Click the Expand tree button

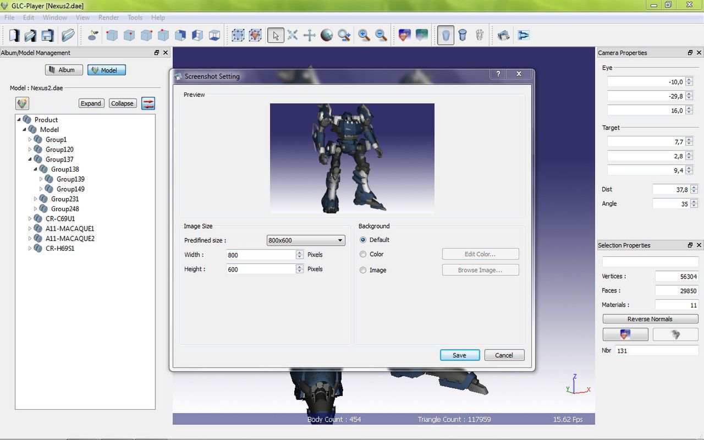point(91,103)
